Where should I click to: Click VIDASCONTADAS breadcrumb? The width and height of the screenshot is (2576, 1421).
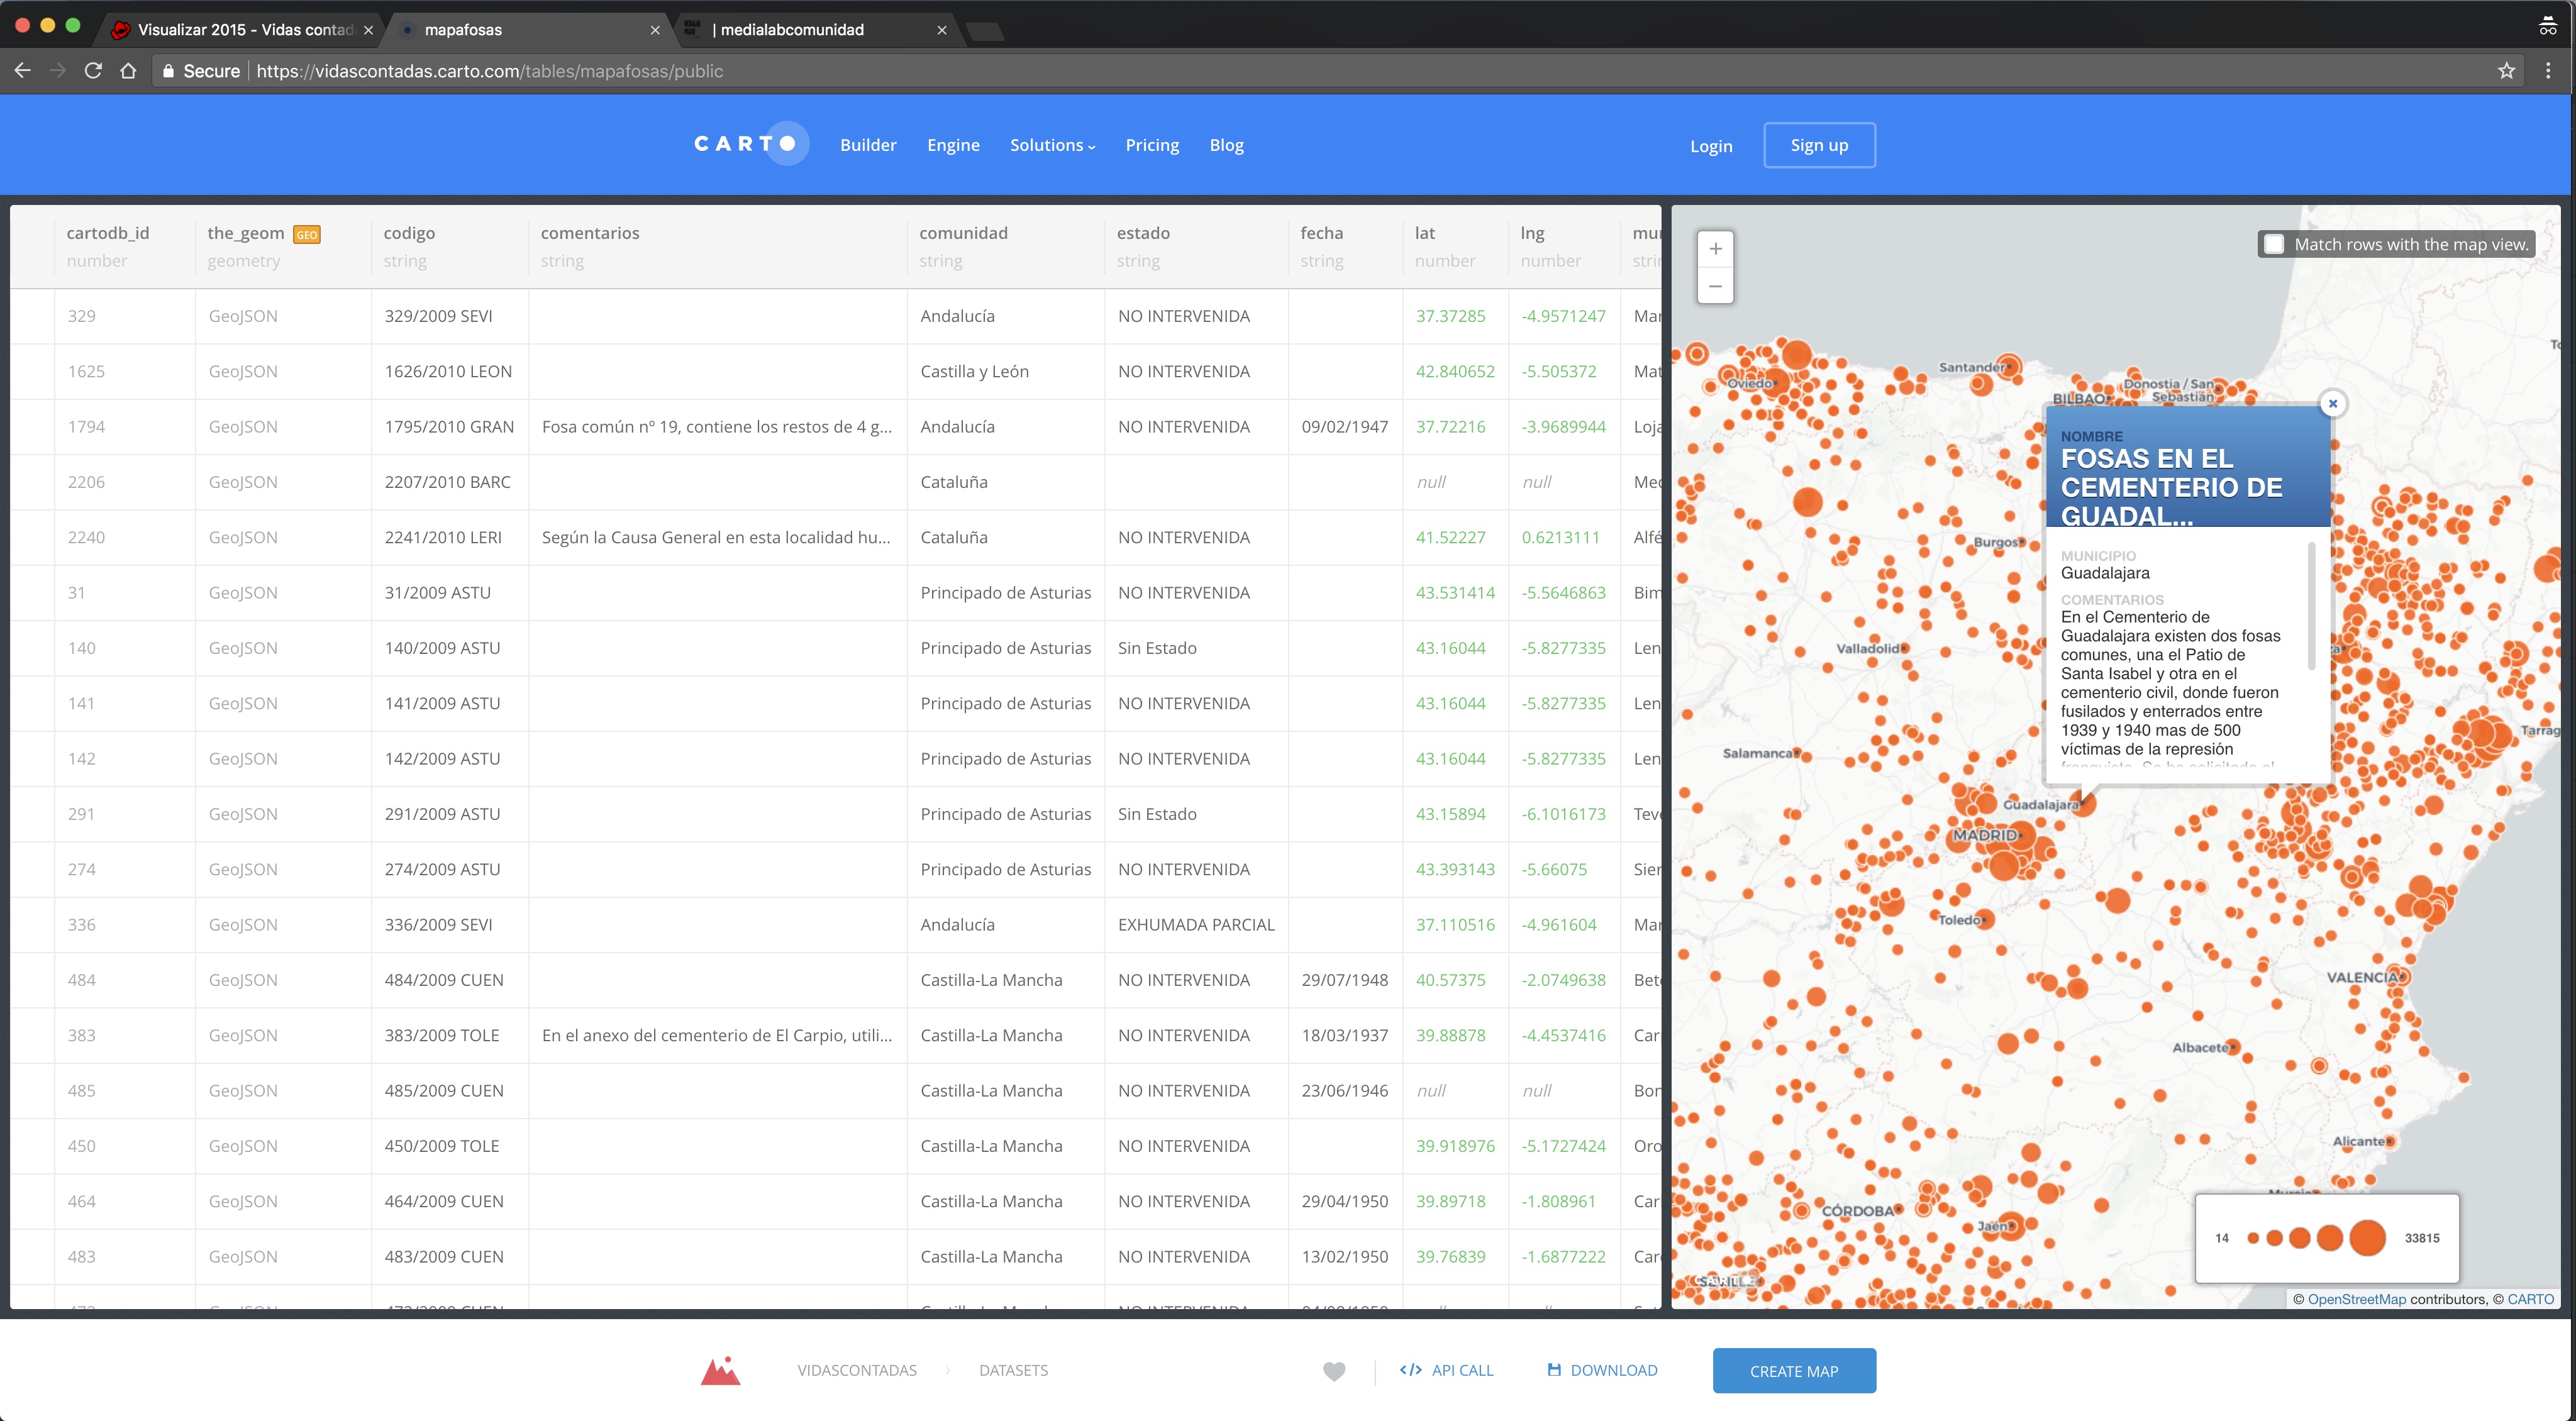click(x=857, y=1370)
